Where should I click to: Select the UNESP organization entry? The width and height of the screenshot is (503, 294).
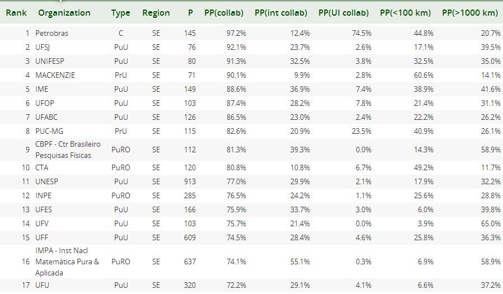[x=46, y=181]
